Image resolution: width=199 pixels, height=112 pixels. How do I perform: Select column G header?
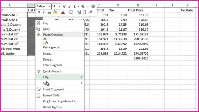click(118, 5)
